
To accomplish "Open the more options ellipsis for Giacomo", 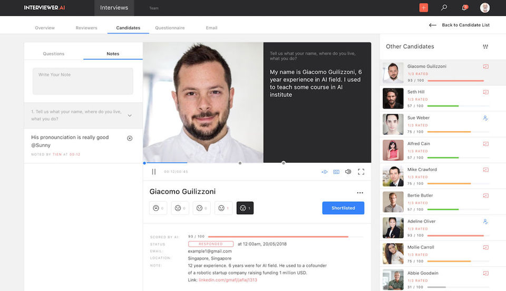I will point(360,192).
